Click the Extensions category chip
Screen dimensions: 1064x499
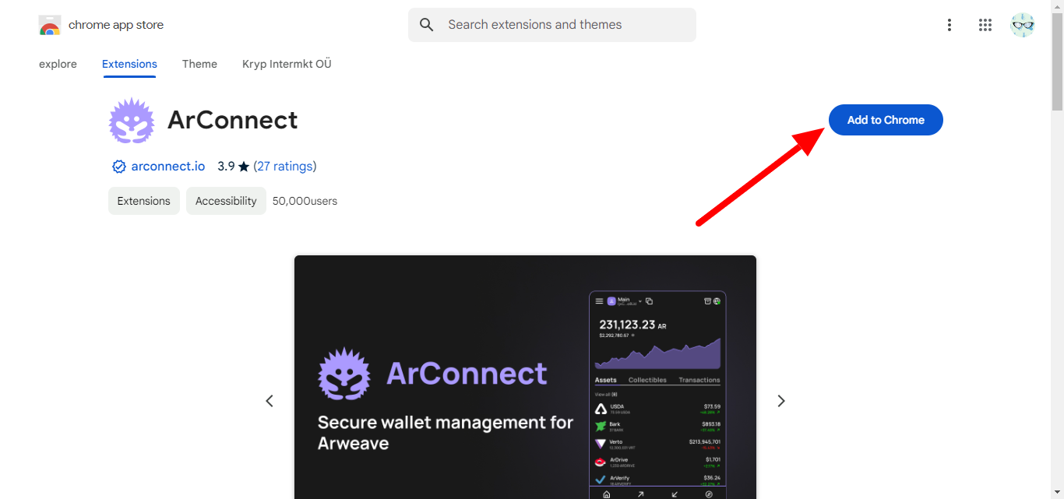[x=143, y=201]
